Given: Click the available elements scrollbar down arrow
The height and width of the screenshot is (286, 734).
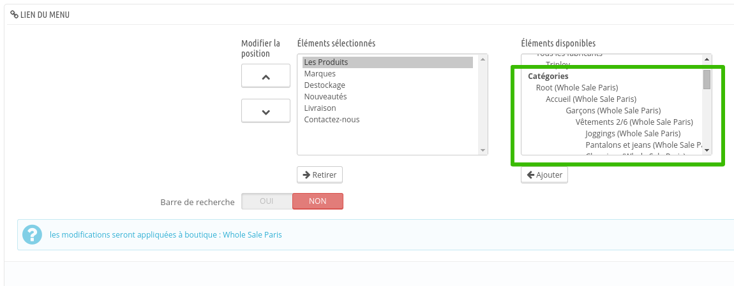Looking at the screenshot, I should 707,150.
